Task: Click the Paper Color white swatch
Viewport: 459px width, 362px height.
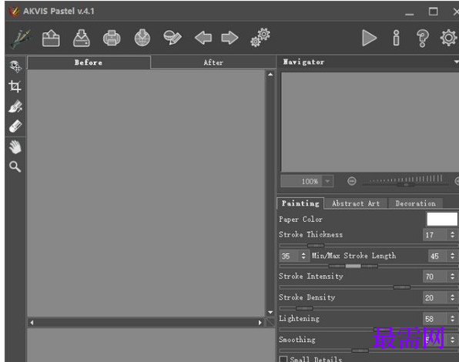Action: click(442, 220)
